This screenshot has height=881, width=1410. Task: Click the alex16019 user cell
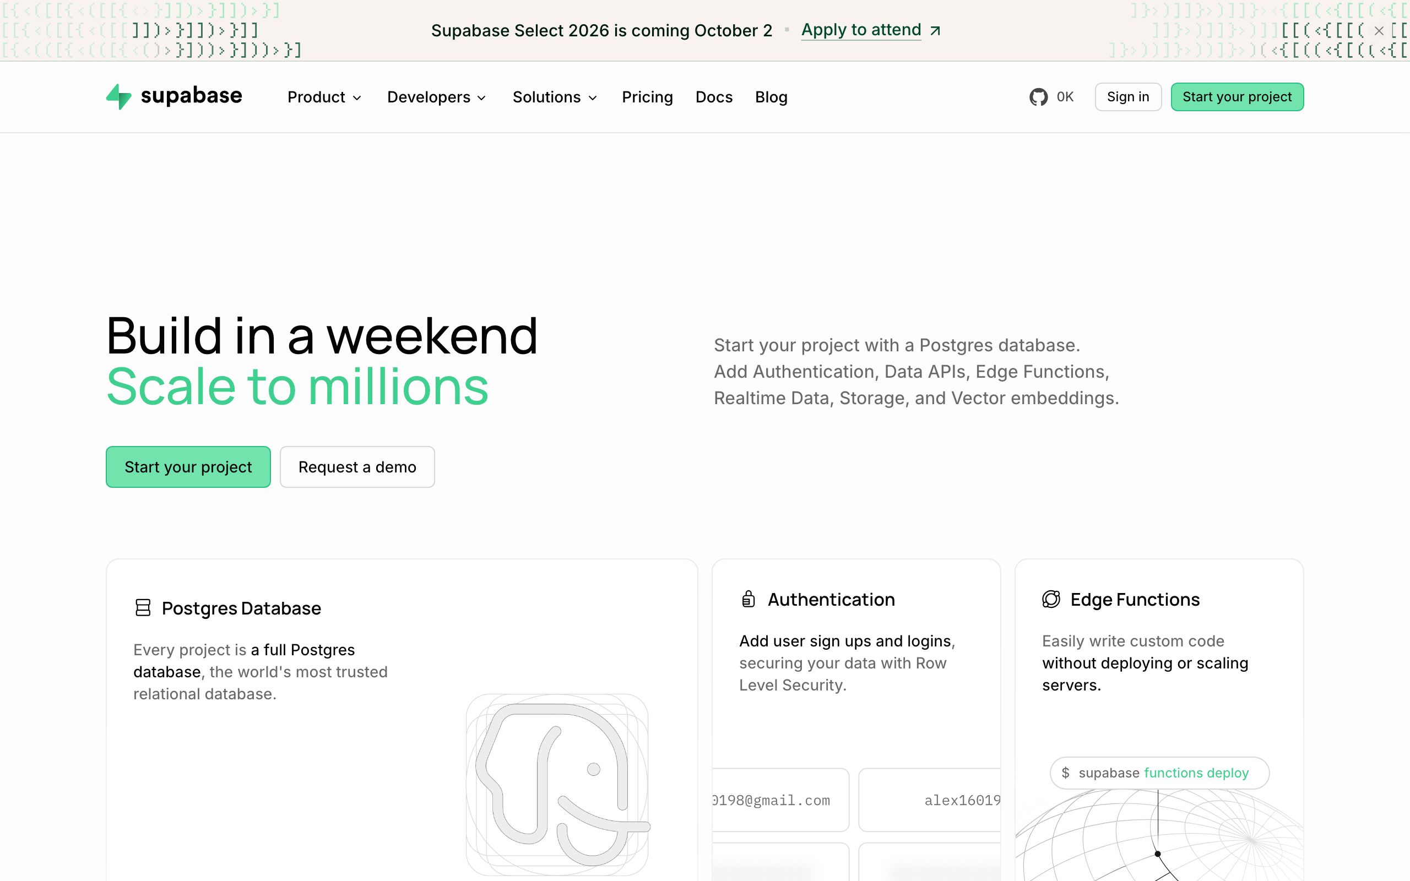click(x=929, y=800)
